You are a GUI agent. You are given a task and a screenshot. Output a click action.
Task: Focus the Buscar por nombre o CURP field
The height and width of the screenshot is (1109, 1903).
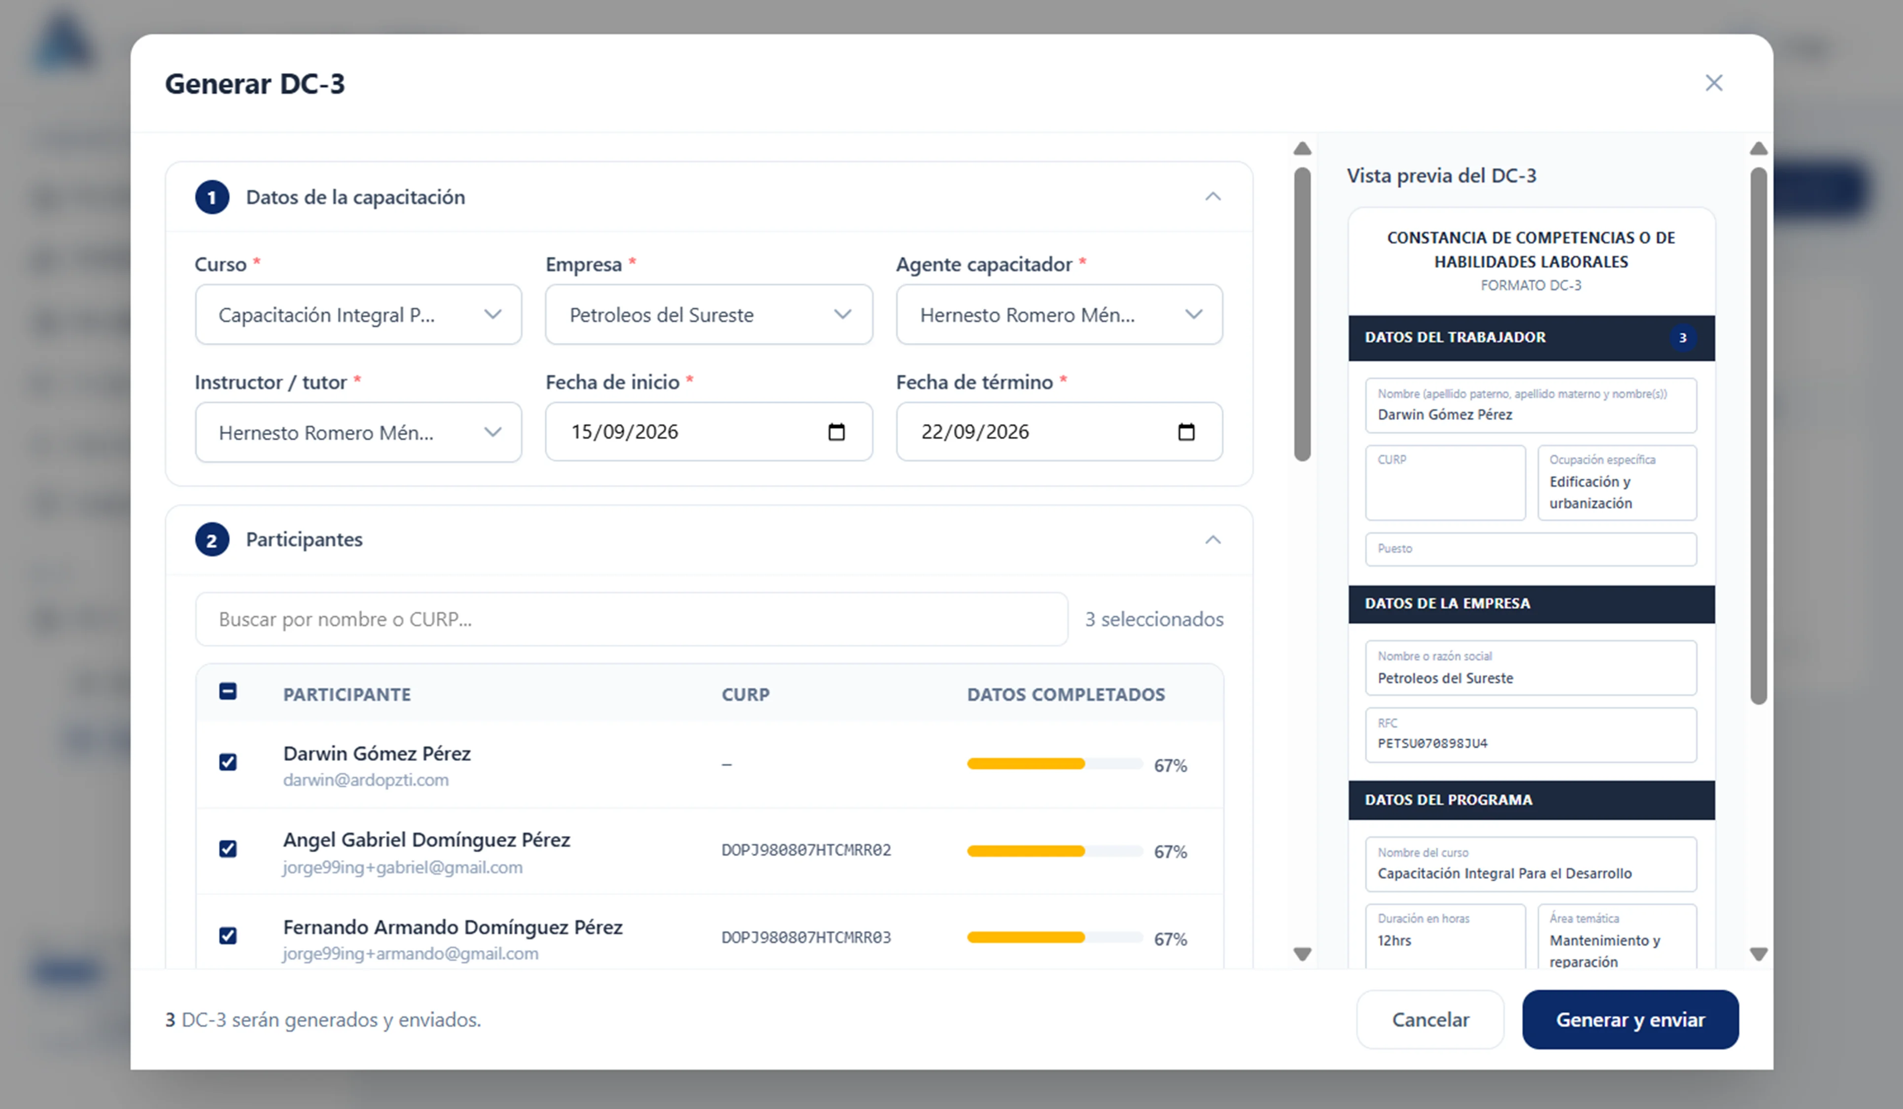pyautogui.click(x=631, y=619)
